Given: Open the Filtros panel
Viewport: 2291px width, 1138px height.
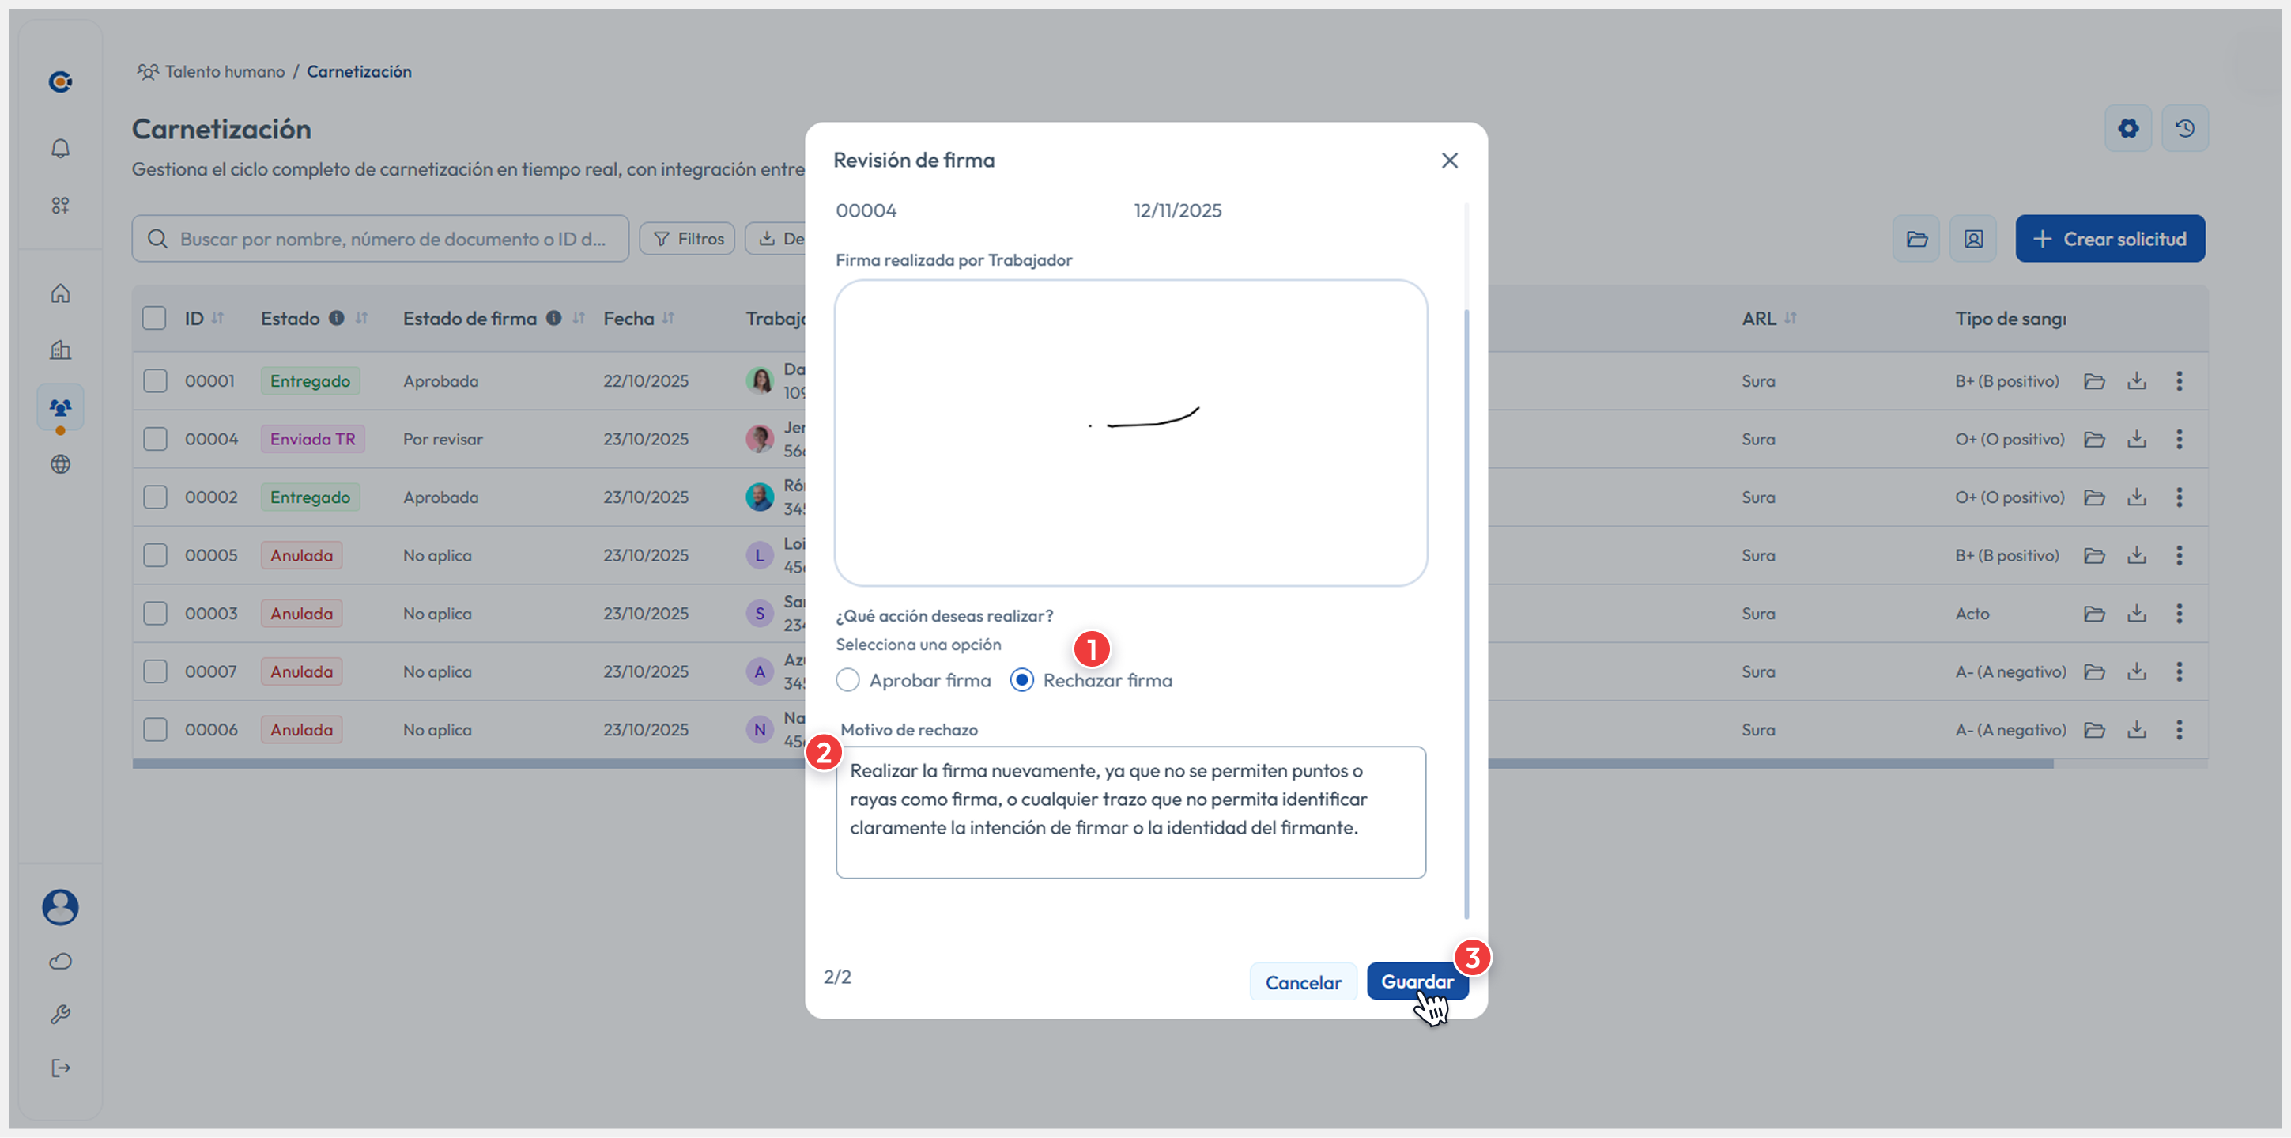Looking at the screenshot, I should (686, 237).
